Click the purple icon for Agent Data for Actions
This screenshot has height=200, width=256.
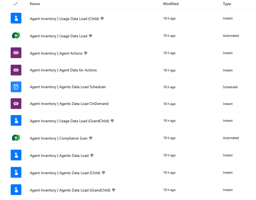click(x=16, y=70)
